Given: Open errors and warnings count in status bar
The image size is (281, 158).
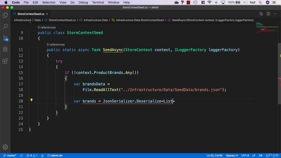Looking at the screenshot, I should pyautogui.click(x=32, y=155).
